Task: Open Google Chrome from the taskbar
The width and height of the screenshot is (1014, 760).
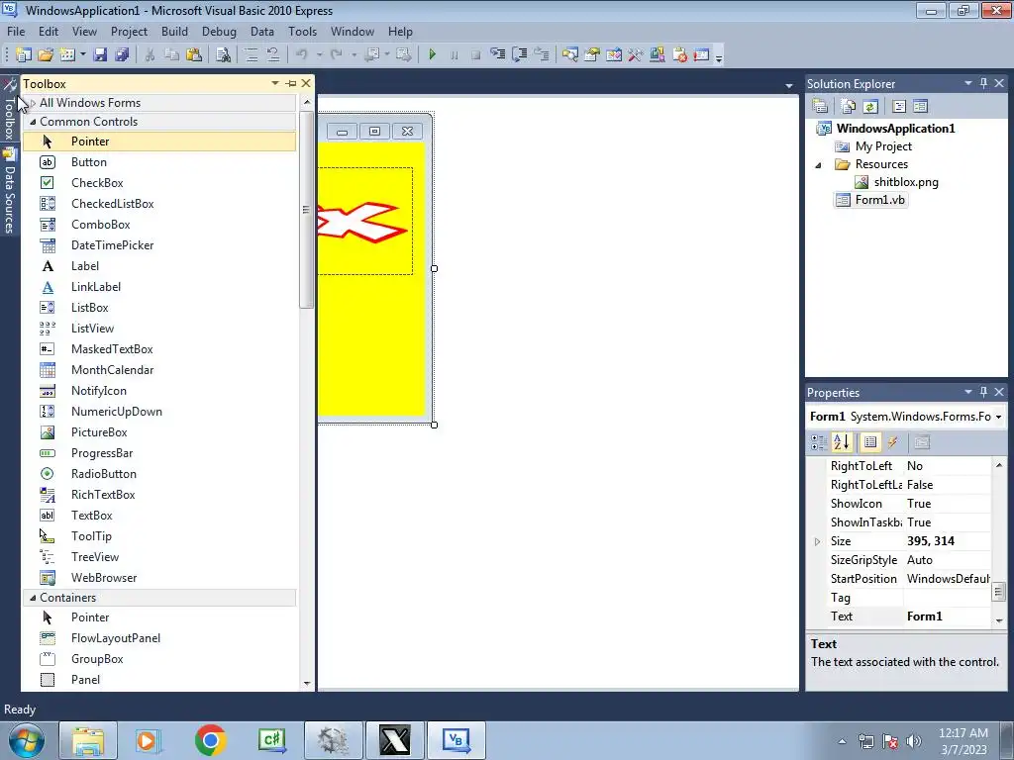Action: (x=210, y=740)
